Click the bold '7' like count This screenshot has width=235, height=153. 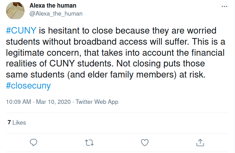(x=9, y=123)
